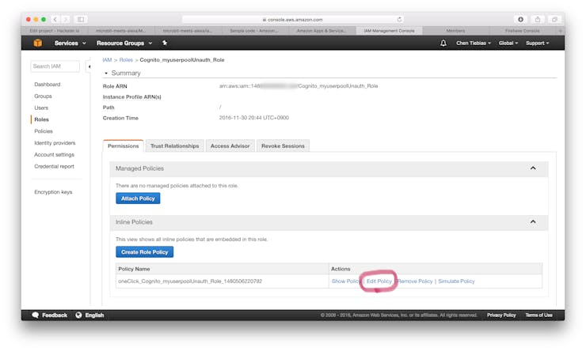The width and height of the screenshot is (586, 351).
Task: Click the Terms of Use footer link
Action: (538, 315)
